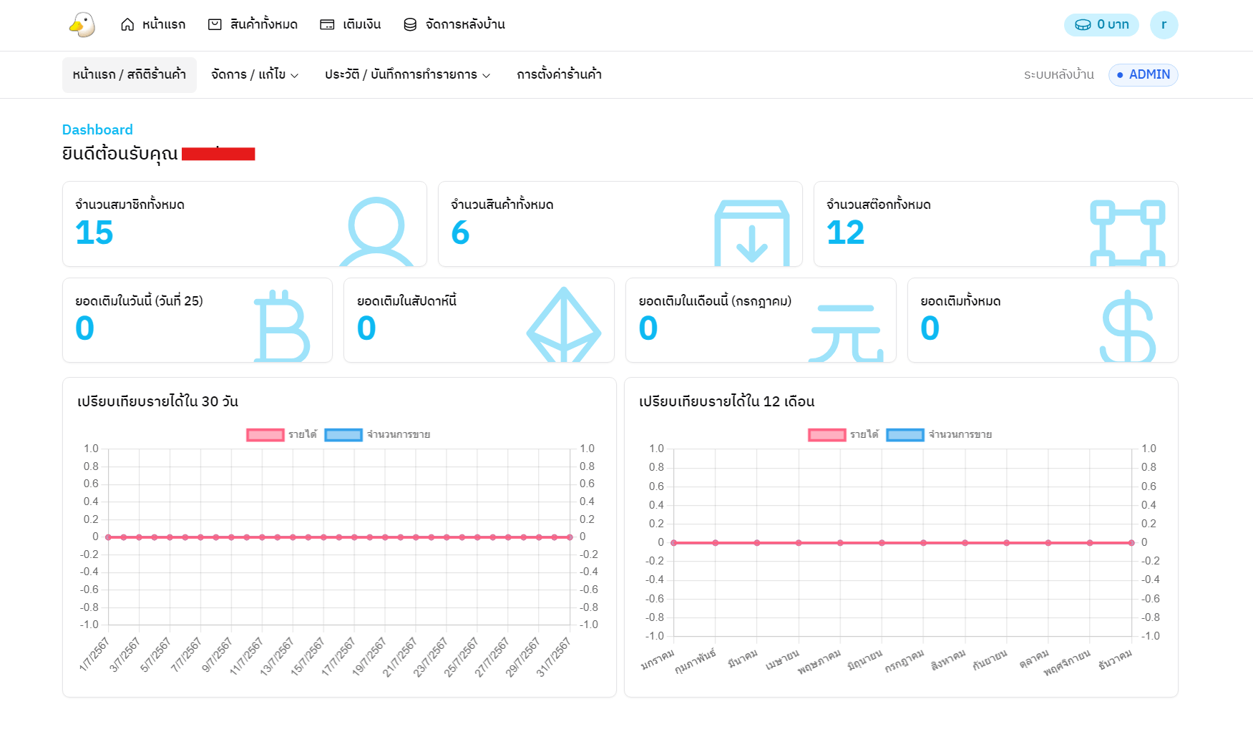The width and height of the screenshot is (1253, 734).
Task: Click ยอดเติมในเดือนนี้ (กรกฎาคม) label
Action: tap(715, 300)
